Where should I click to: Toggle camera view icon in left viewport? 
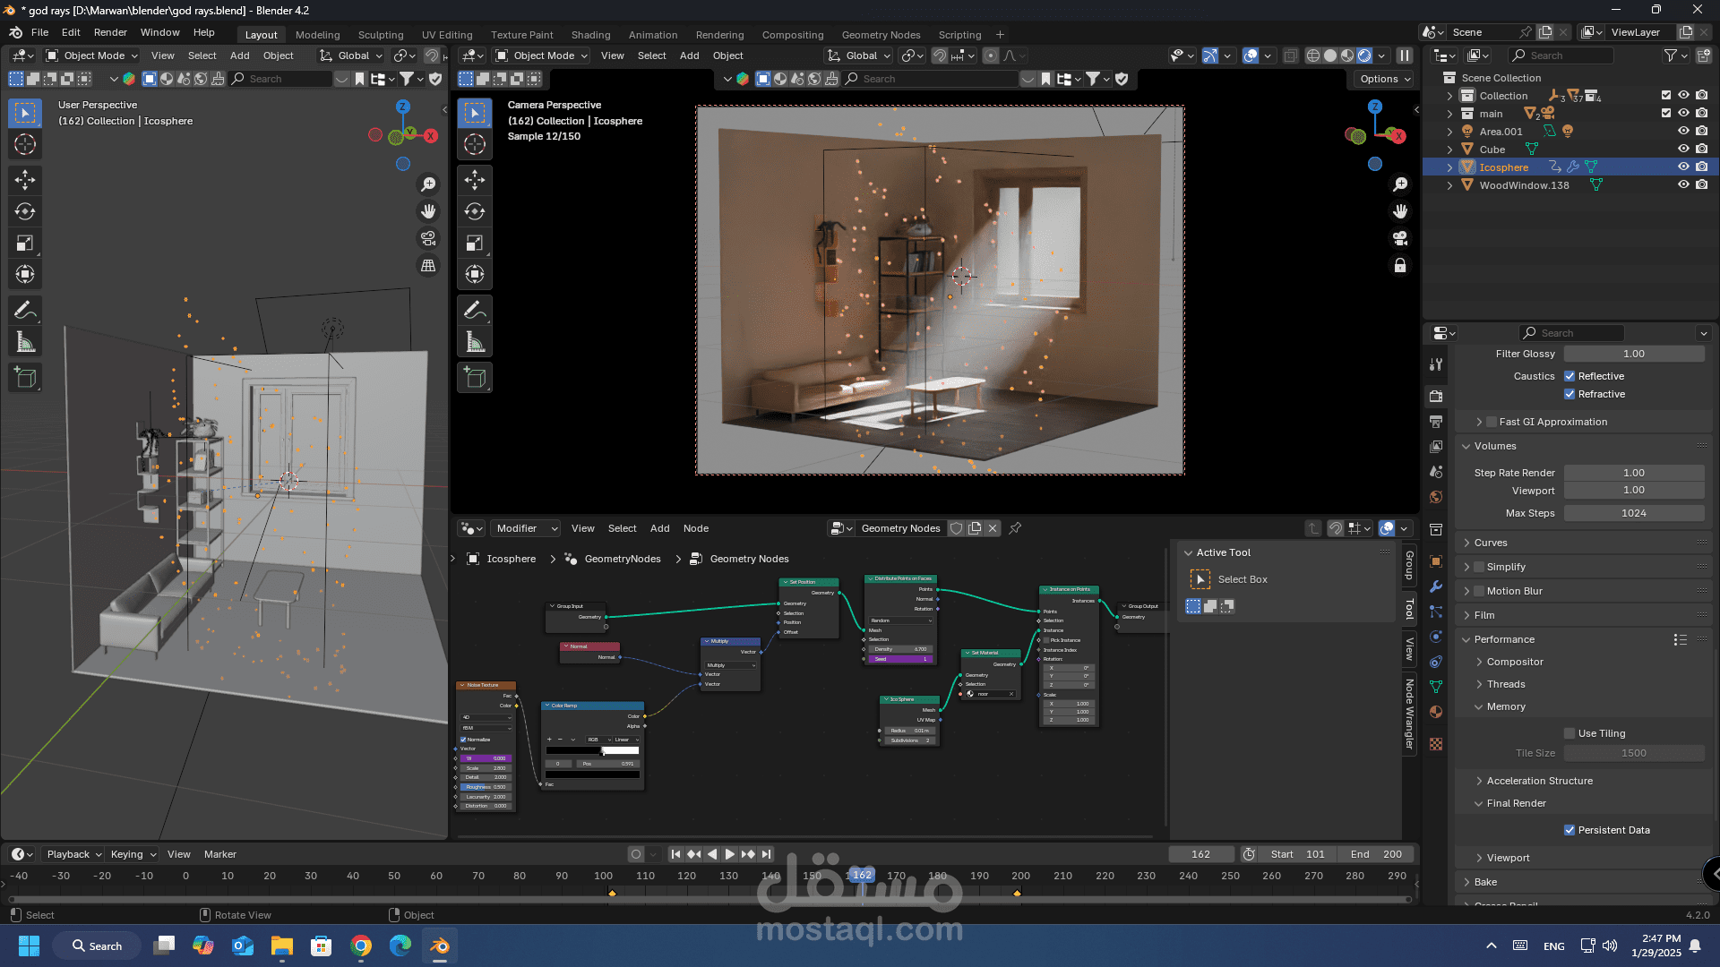[x=428, y=238]
